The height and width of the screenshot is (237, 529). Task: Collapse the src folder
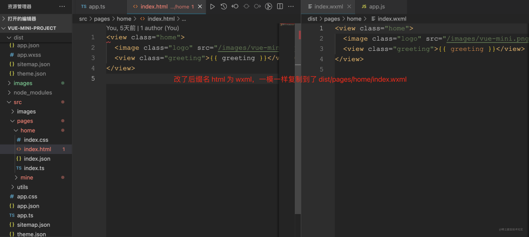click(36, 102)
